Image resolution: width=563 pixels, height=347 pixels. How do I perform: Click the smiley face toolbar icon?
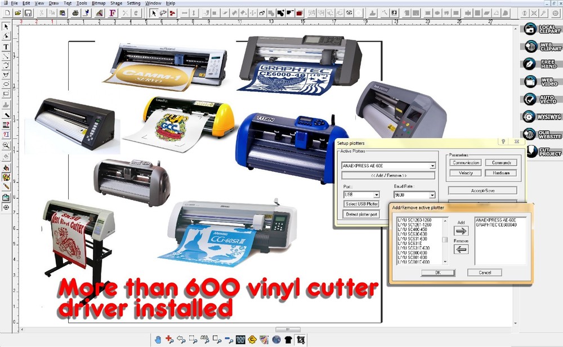click(x=556, y=14)
